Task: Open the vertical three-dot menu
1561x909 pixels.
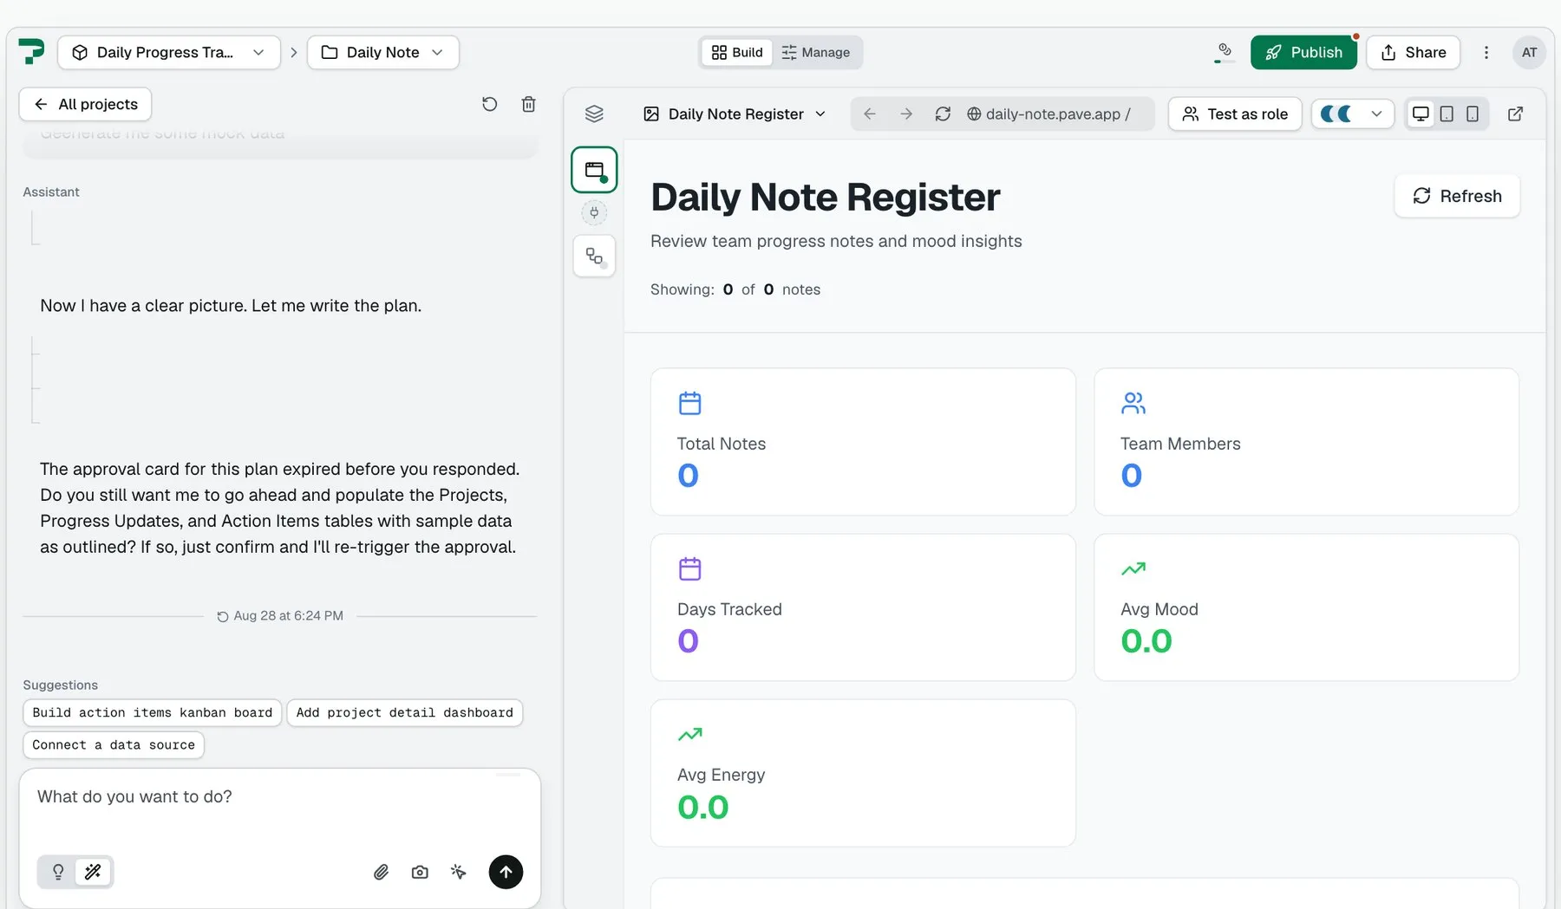Action: (x=1486, y=52)
